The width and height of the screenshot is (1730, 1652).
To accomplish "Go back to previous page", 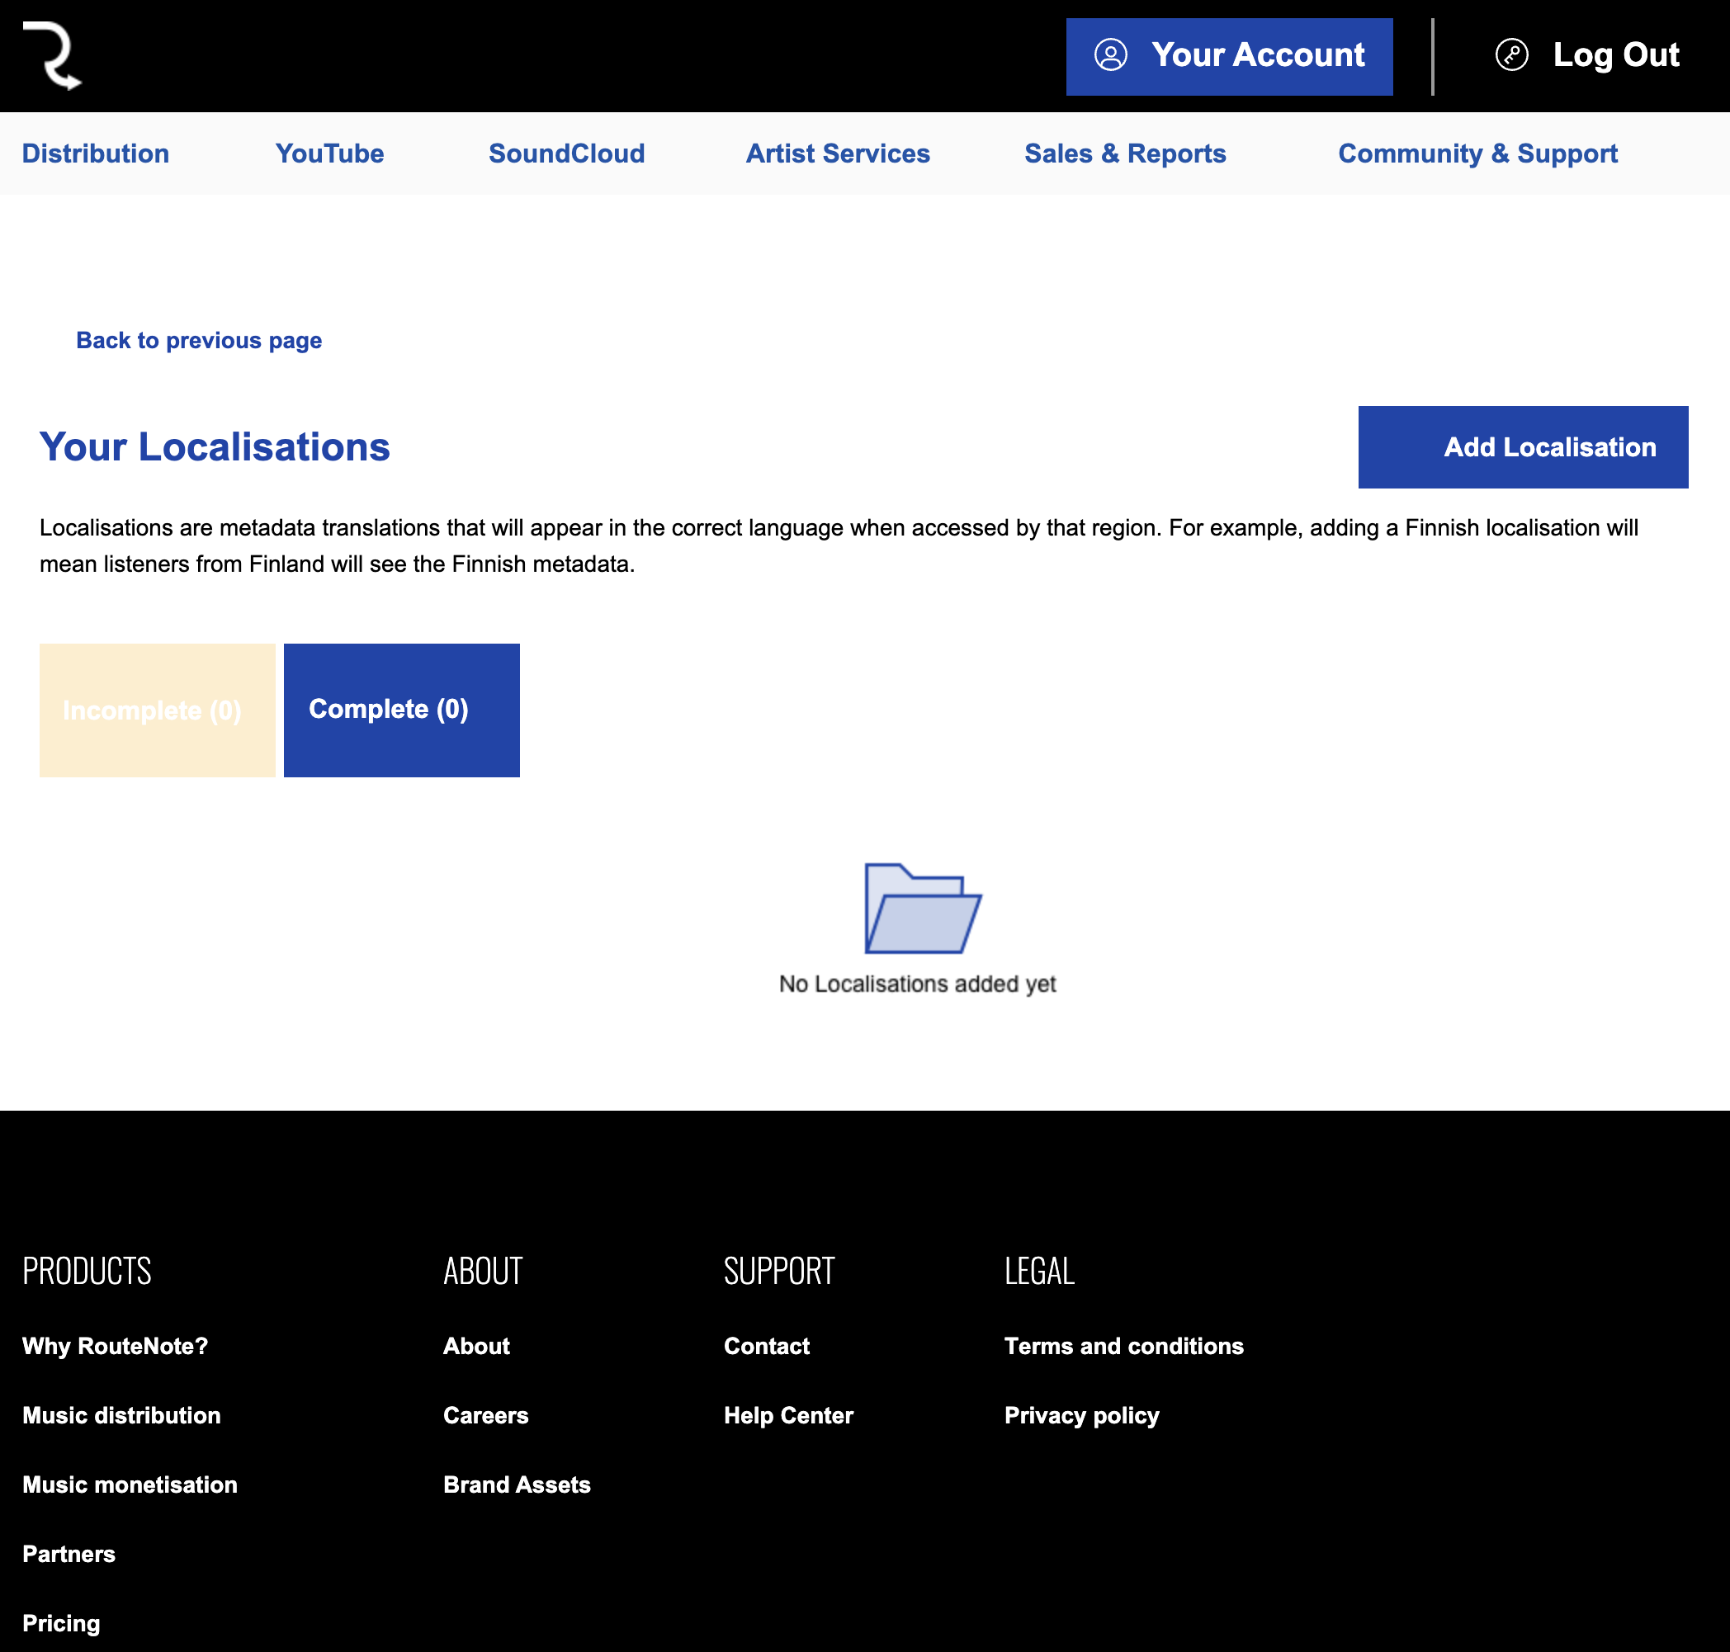I will (x=198, y=341).
